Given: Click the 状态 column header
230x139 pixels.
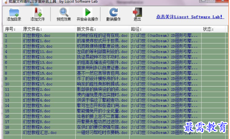Looking at the screenshot, I should (214, 29).
